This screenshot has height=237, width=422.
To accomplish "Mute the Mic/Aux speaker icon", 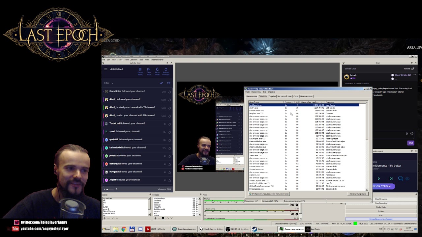I will click(x=292, y=205).
